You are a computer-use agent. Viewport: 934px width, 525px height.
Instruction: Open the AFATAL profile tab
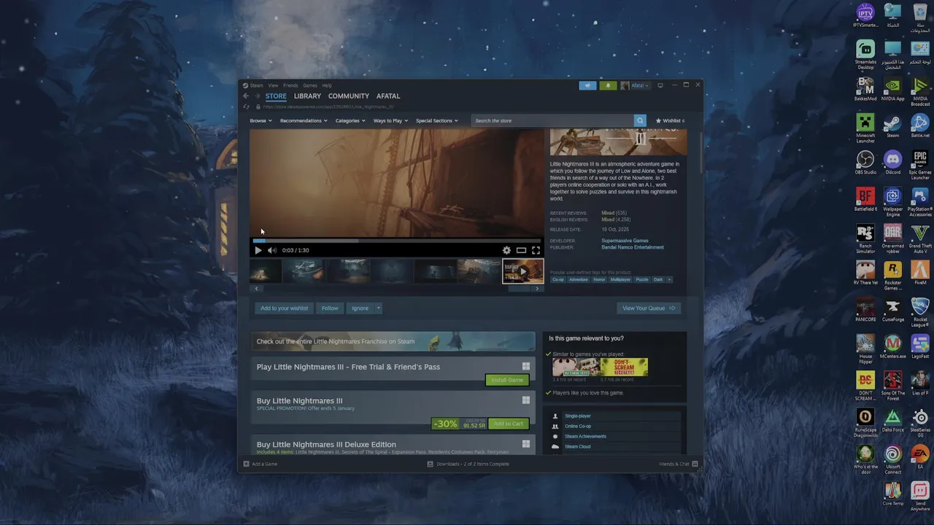click(388, 96)
